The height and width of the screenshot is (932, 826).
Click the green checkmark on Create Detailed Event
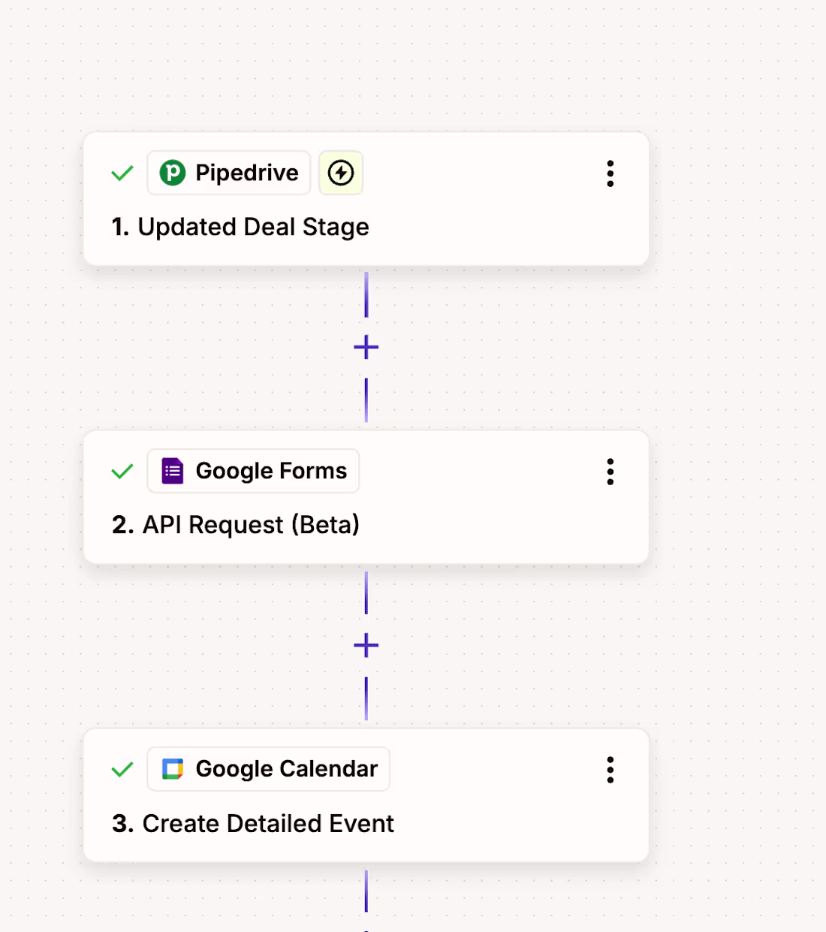[122, 769]
